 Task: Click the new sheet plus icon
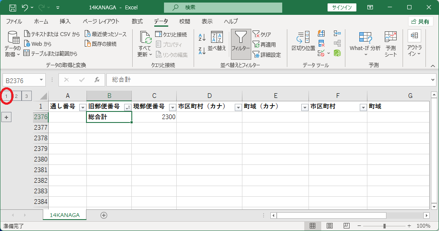pos(103,215)
